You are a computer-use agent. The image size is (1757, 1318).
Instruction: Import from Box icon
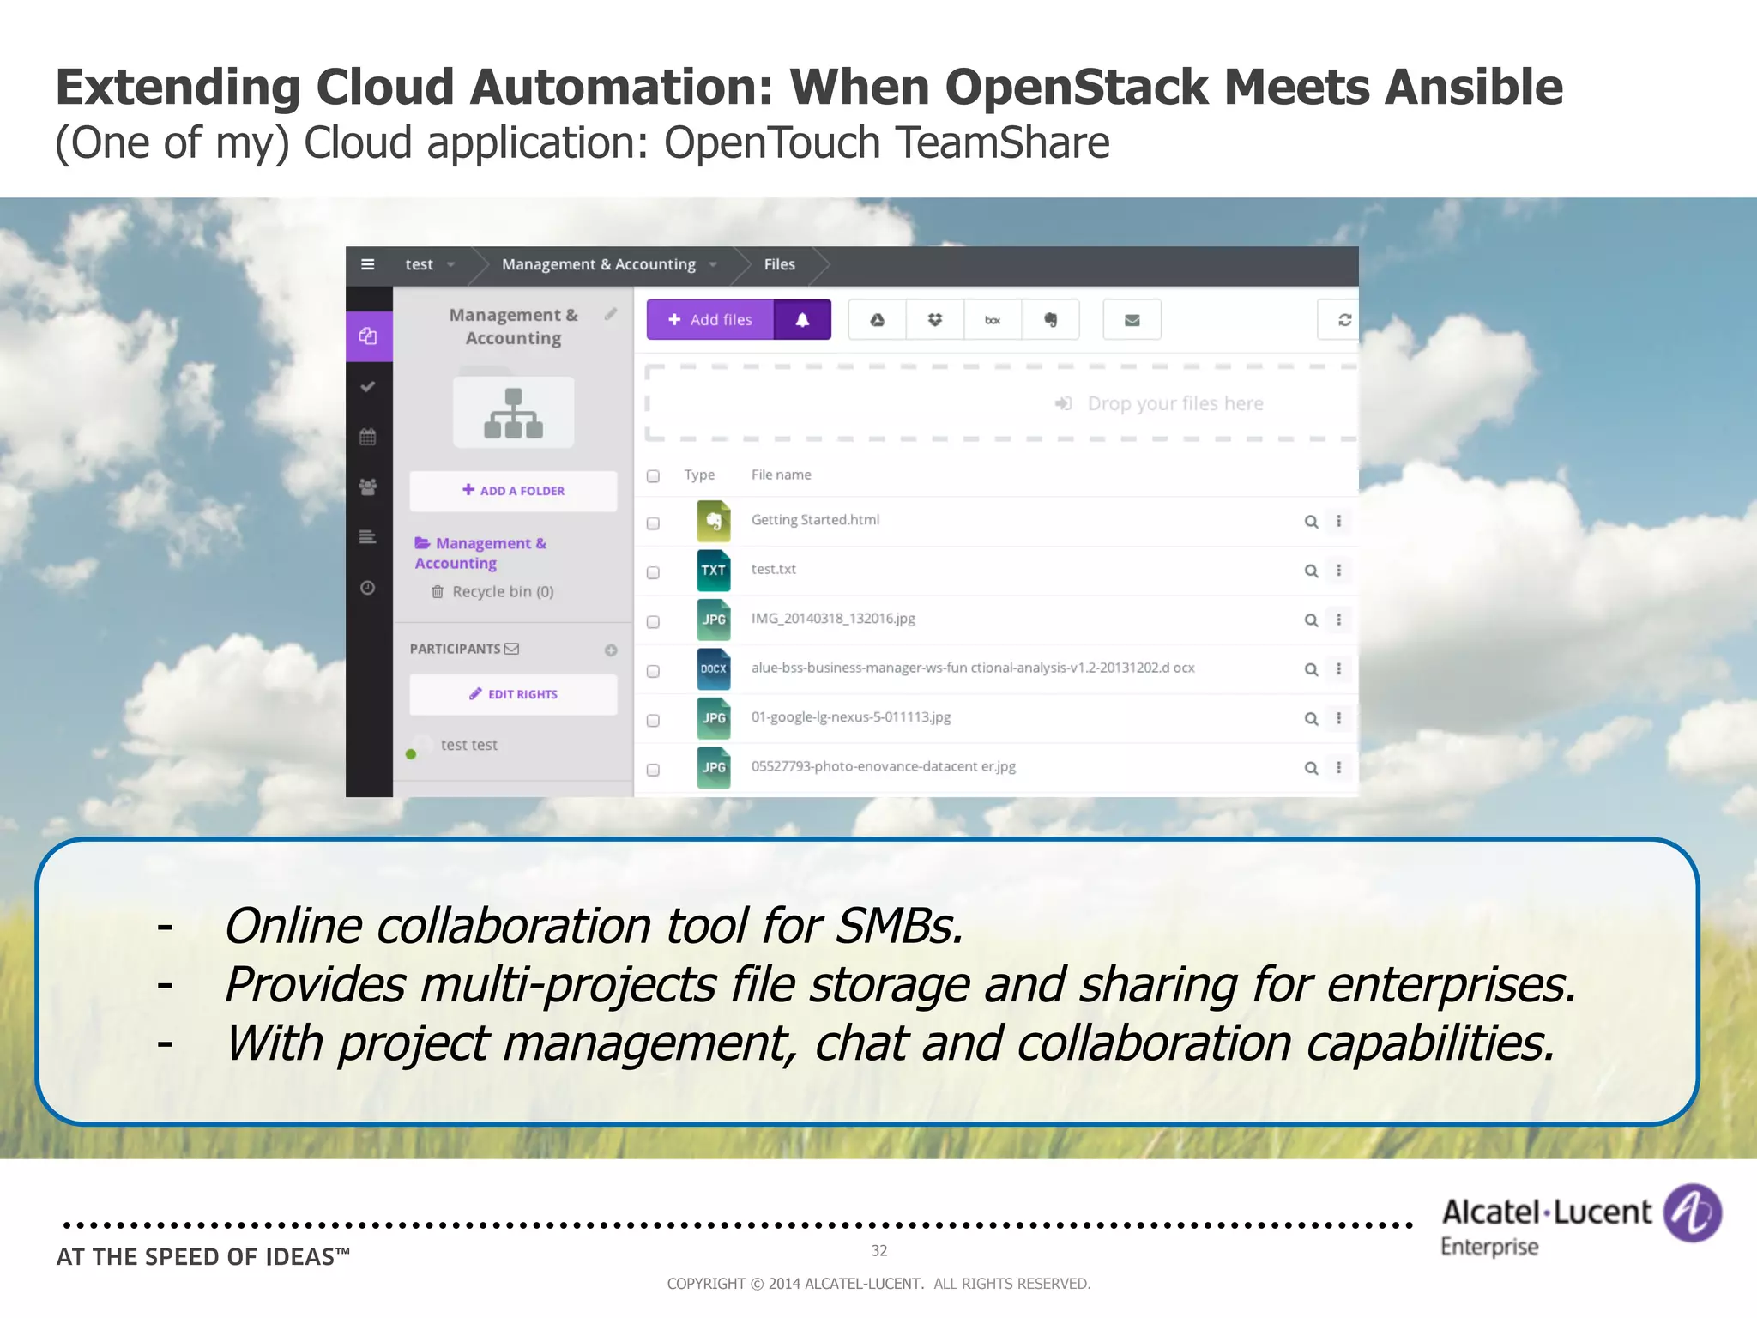point(993,320)
